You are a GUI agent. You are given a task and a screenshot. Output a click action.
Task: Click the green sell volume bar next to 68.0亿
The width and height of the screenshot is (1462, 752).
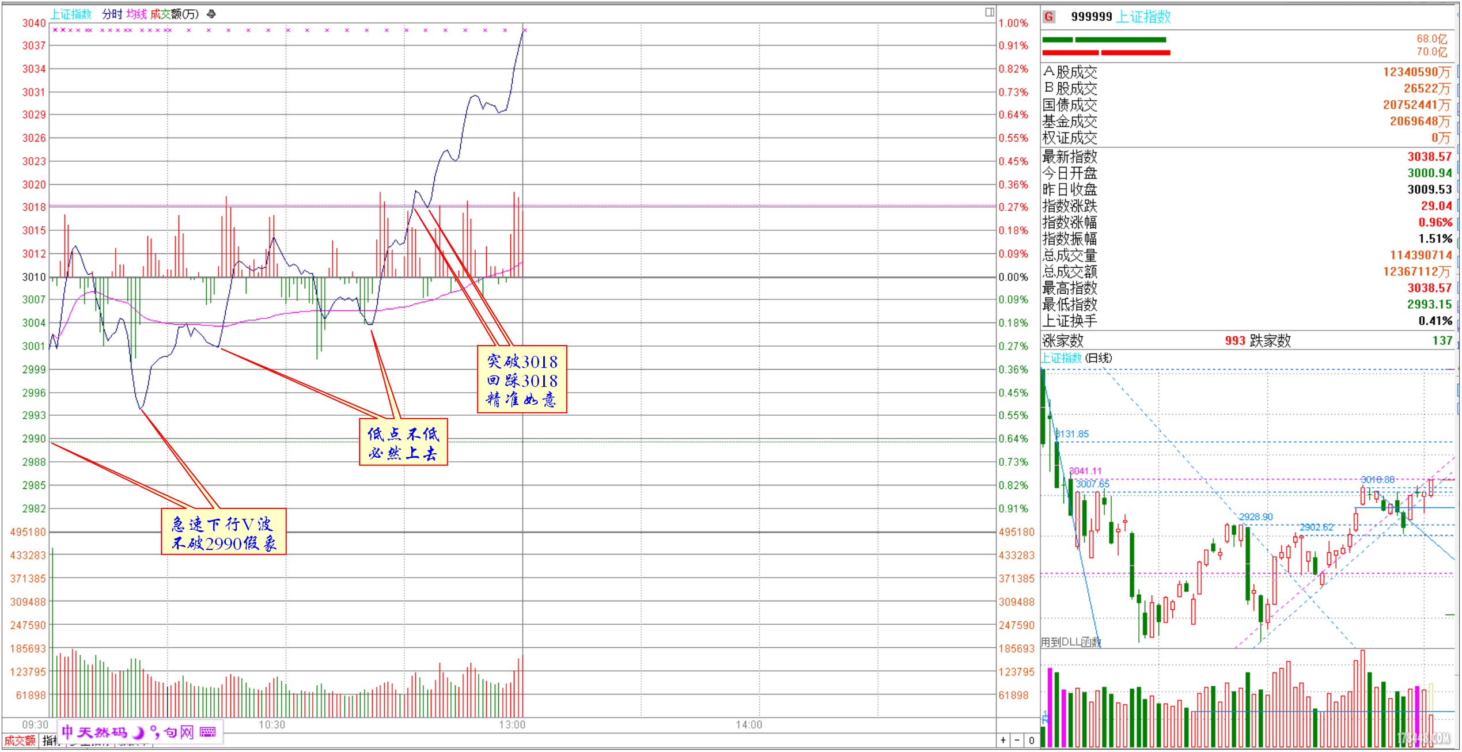coord(1104,40)
